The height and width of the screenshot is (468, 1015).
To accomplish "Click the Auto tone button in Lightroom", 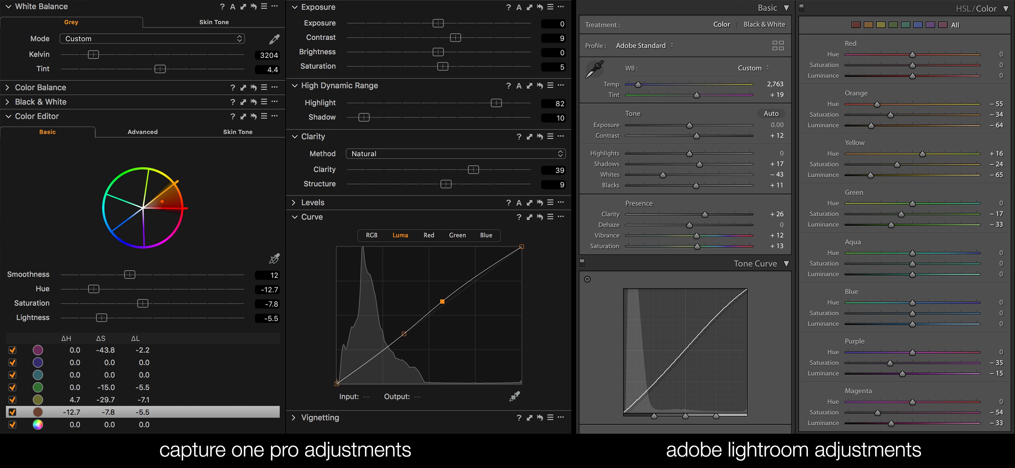I will [x=771, y=113].
